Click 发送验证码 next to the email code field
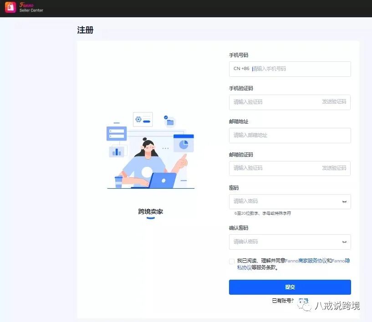The height and width of the screenshot is (322, 372). point(336,168)
